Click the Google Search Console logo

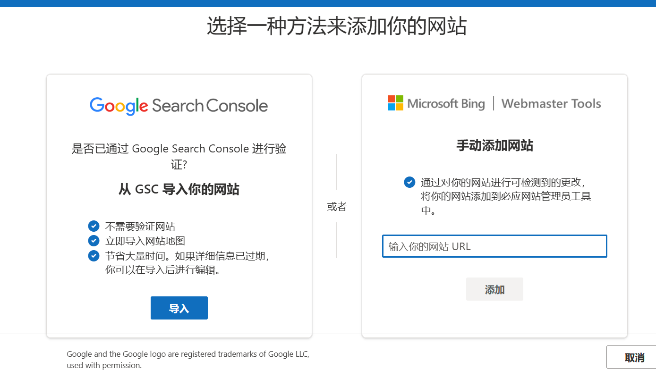[x=179, y=106]
